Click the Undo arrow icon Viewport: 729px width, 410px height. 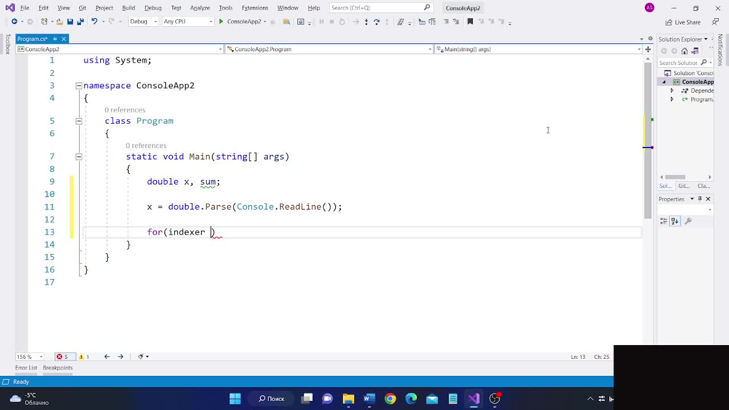[x=95, y=22]
